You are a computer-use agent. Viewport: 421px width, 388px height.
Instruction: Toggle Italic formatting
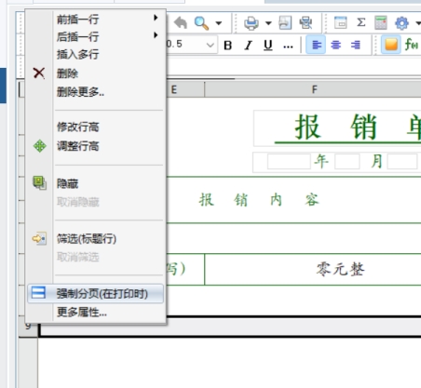click(x=248, y=46)
